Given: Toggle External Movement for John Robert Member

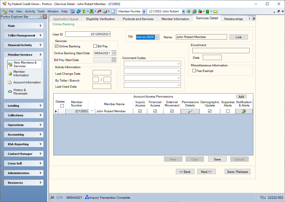Looking at the screenshot, I should coord(172,111).
